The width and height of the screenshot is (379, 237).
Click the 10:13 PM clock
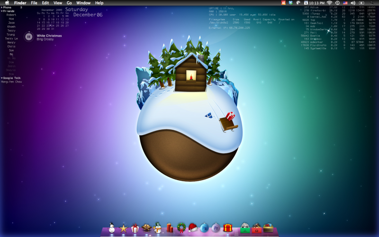coord(316,3)
